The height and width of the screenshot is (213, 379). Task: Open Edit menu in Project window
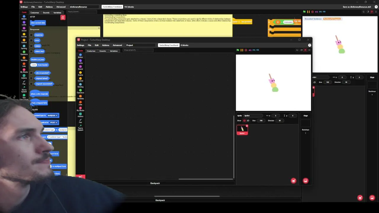pyautogui.click(x=97, y=45)
